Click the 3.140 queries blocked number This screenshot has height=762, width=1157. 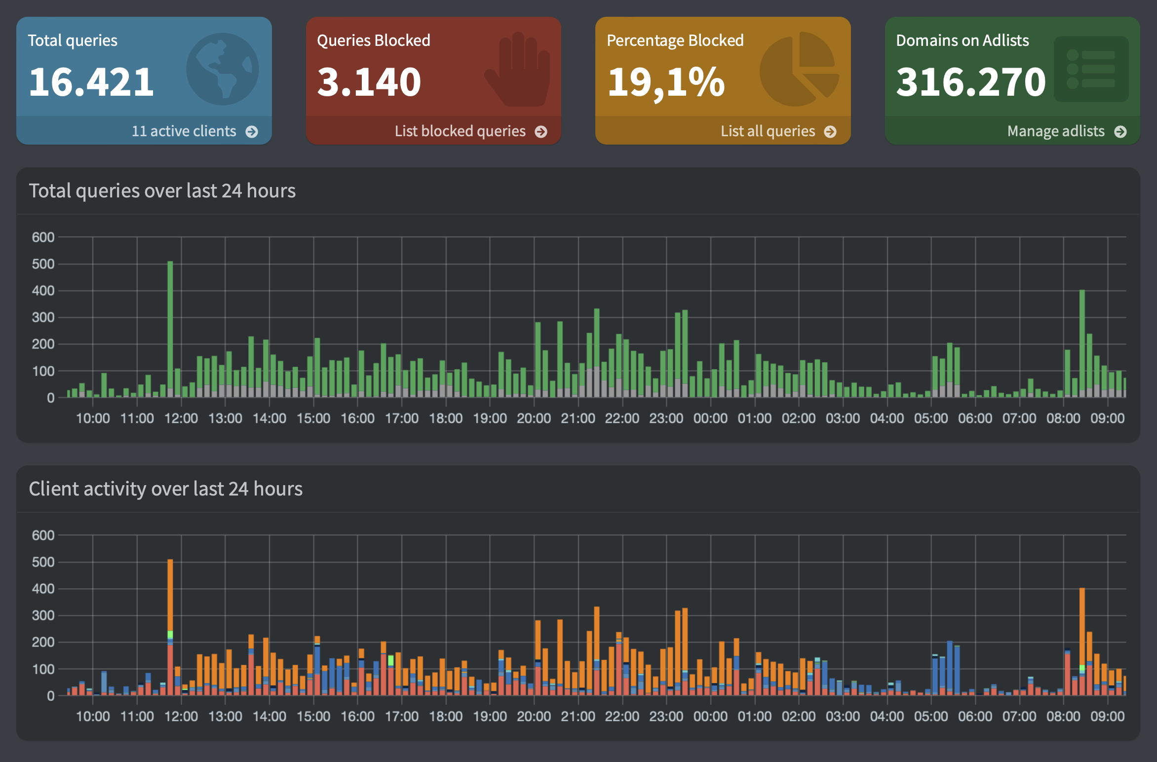point(369,82)
